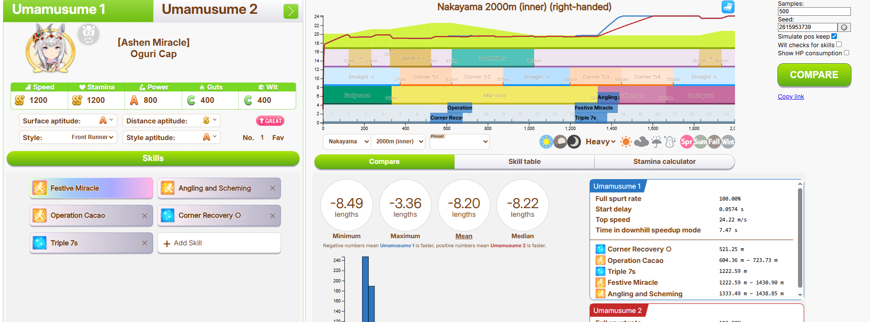This screenshot has width=870, height=322.
Task: Click the green COMPARE button
Action: [x=814, y=75]
